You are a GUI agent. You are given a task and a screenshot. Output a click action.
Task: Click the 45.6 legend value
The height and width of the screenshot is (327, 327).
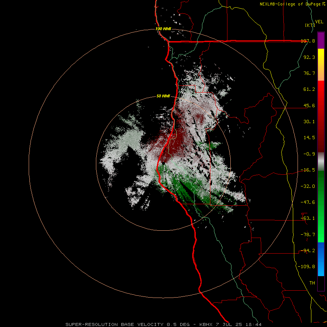[309, 105]
